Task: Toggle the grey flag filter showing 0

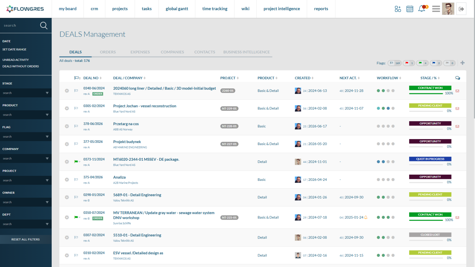Action: click(449, 63)
